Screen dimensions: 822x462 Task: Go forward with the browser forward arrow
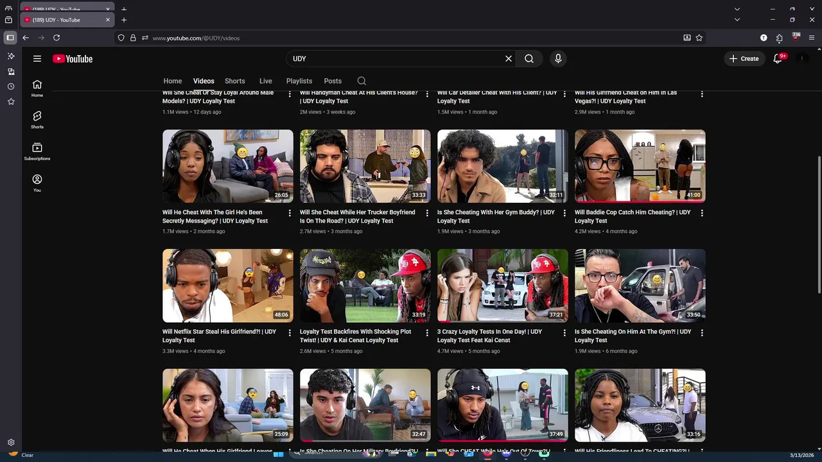coord(41,38)
